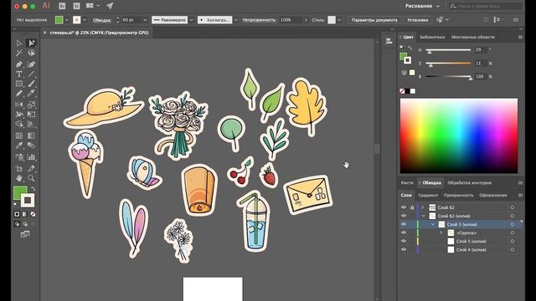536x301 pixels.
Task: Set toolbar paint mode to None
Action: tap(33, 214)
